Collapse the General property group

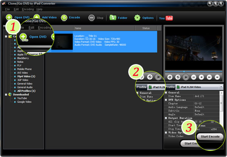(x=166, y=93)
